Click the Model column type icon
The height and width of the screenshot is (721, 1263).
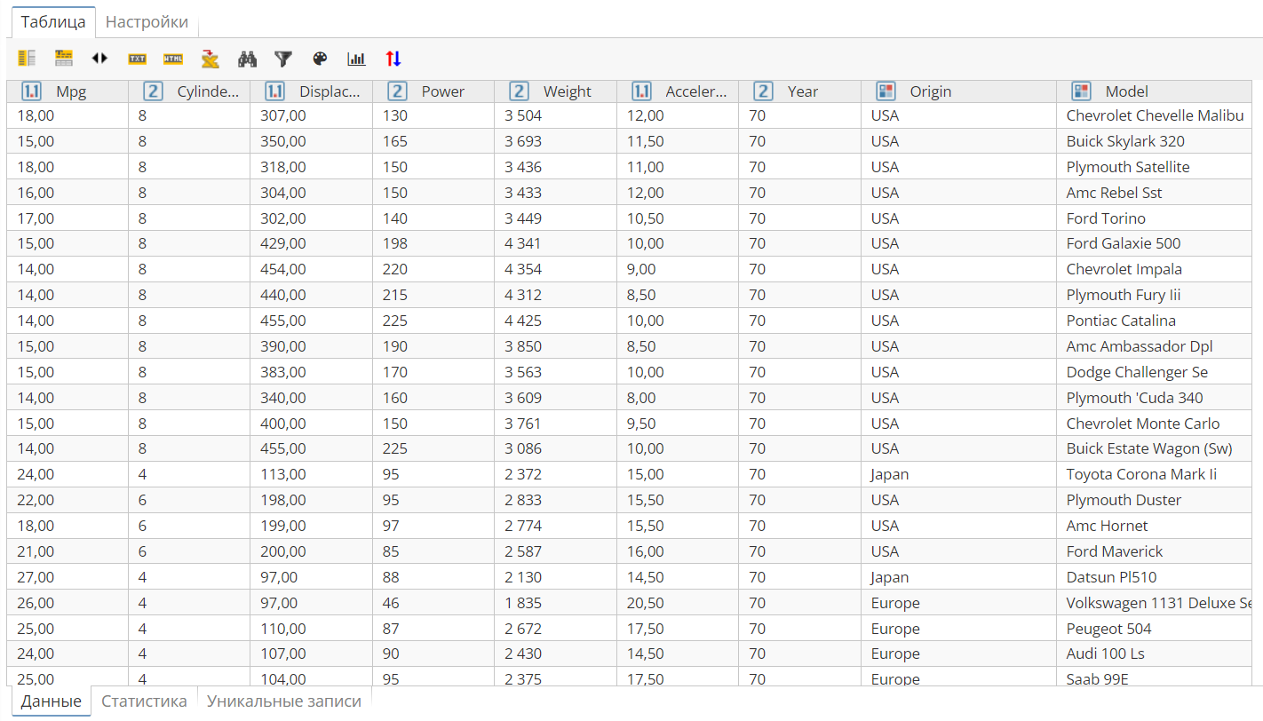click(1081, 91)
